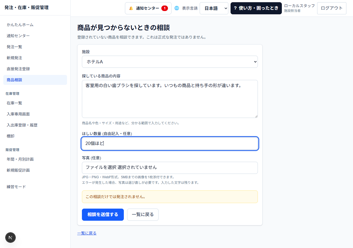The height and width of the screenshot is (248, 353).
Task: Select 新規発注 in sidebar
Action: tap(35, 58)
